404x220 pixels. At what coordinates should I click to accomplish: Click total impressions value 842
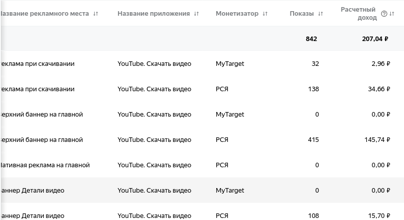(311, 39)
